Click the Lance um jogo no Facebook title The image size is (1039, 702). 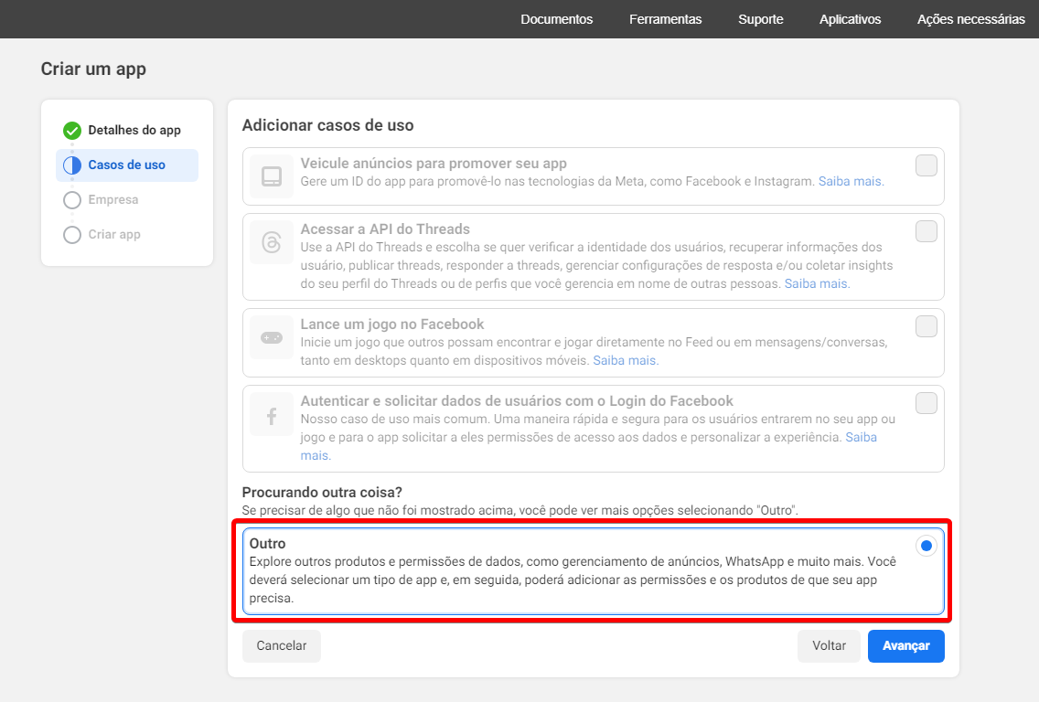tap(392, 324)
